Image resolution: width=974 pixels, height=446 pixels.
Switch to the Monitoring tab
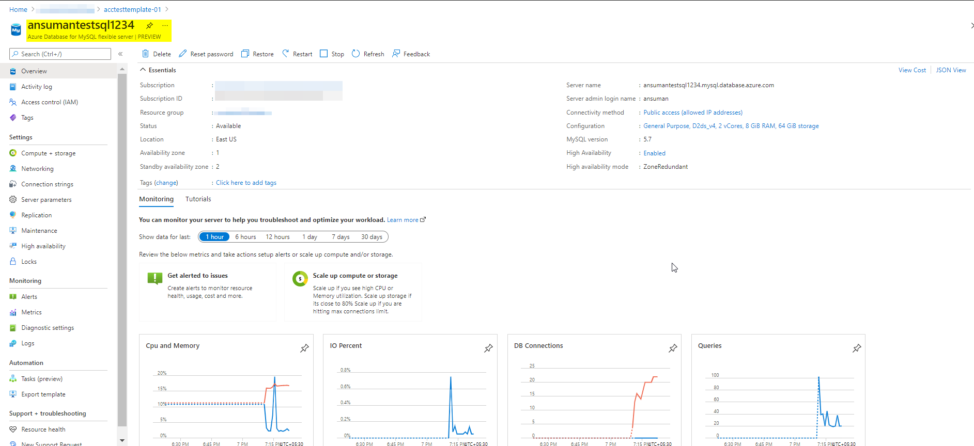point(156,199)
